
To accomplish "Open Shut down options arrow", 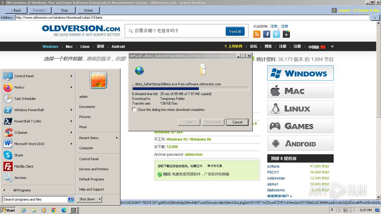I will pyautogui.click(x=100, y=199).
